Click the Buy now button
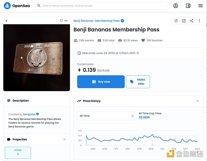This screenshot has height=161, width=207. click(x=101, y=82)
